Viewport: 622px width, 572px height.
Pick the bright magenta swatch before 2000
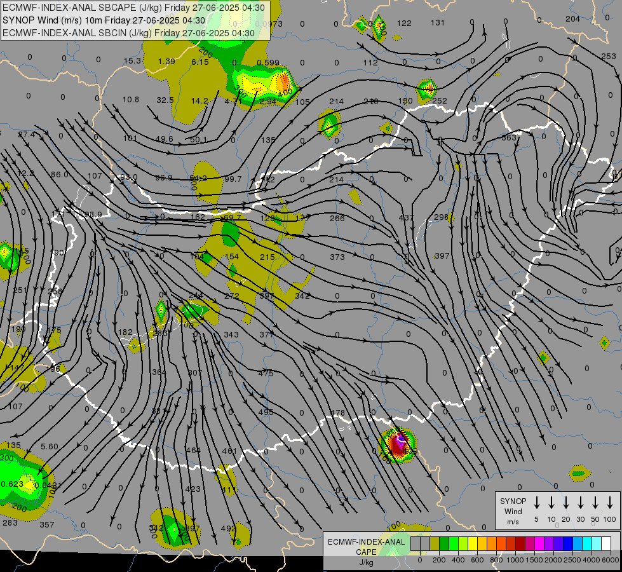(x=539, y=544)
